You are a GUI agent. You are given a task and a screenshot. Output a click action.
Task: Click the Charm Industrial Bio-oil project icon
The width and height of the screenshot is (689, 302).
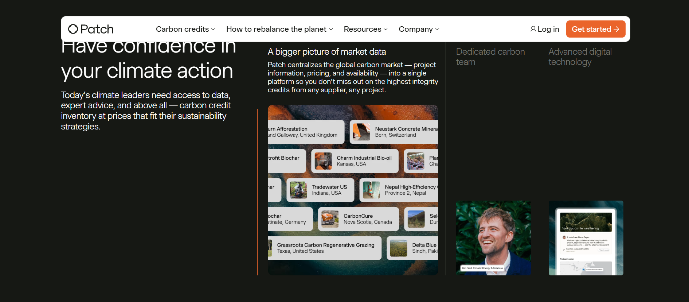(x=323, y=161)
